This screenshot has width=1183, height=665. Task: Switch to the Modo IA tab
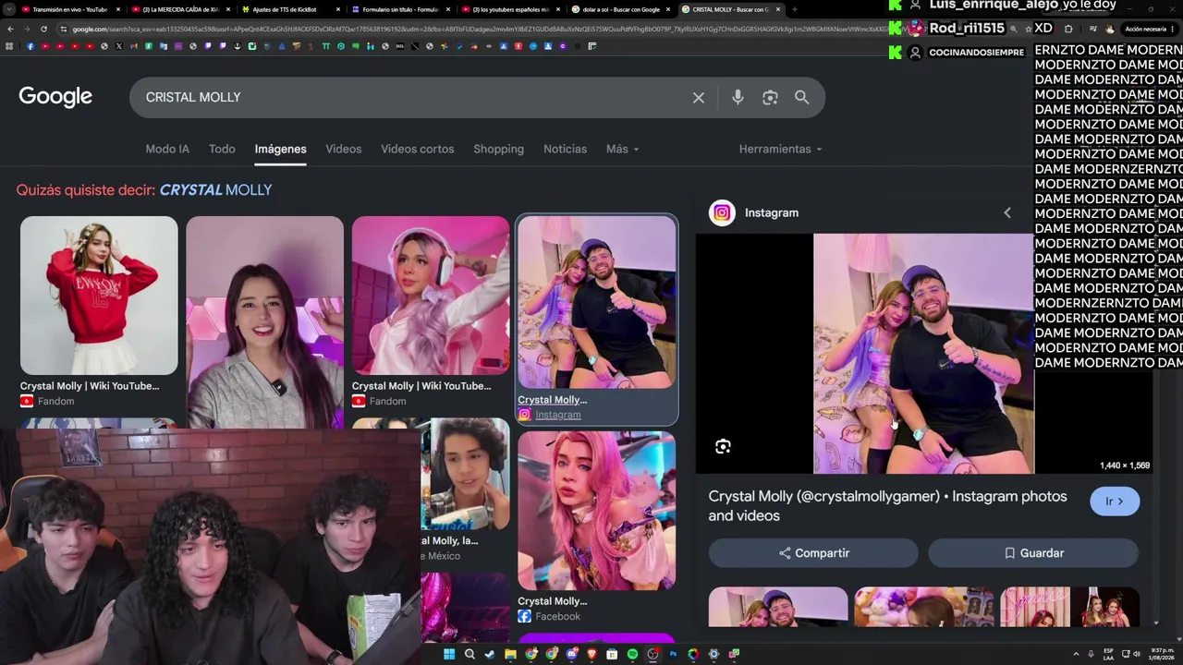click(167, 149)
